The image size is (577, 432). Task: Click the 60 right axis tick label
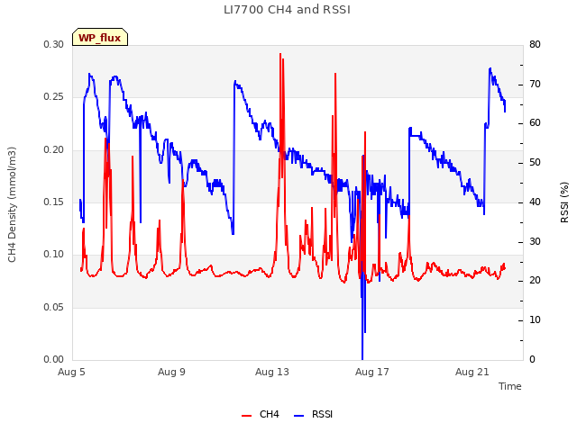535,122
